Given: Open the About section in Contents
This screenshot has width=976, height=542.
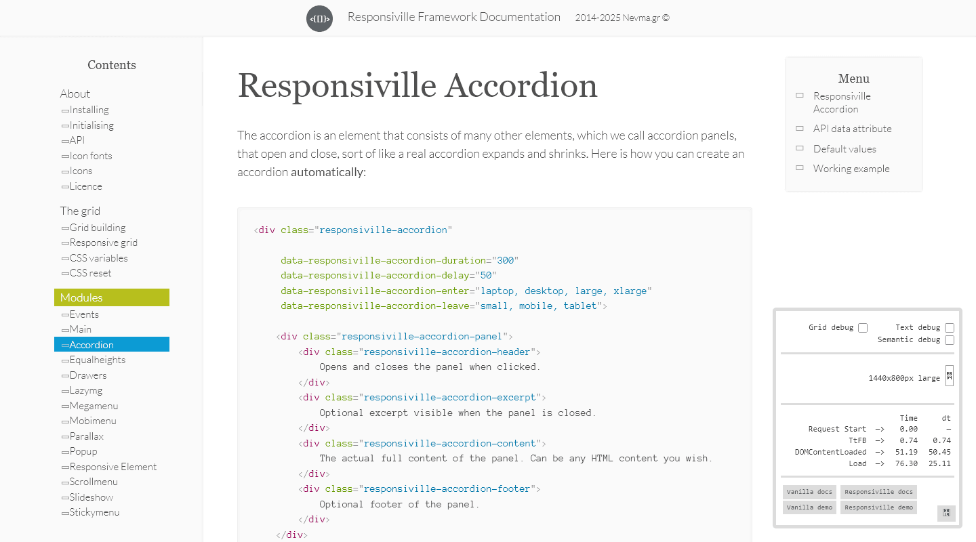Looking at the screenshot, I should pyautogui.click(x=75, y=93).
